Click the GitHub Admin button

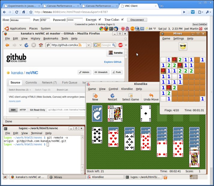(x=84, y=72)
